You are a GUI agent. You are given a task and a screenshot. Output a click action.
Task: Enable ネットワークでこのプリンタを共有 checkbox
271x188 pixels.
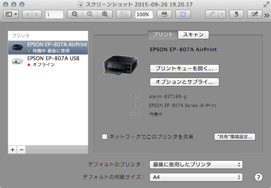[105, 137]
